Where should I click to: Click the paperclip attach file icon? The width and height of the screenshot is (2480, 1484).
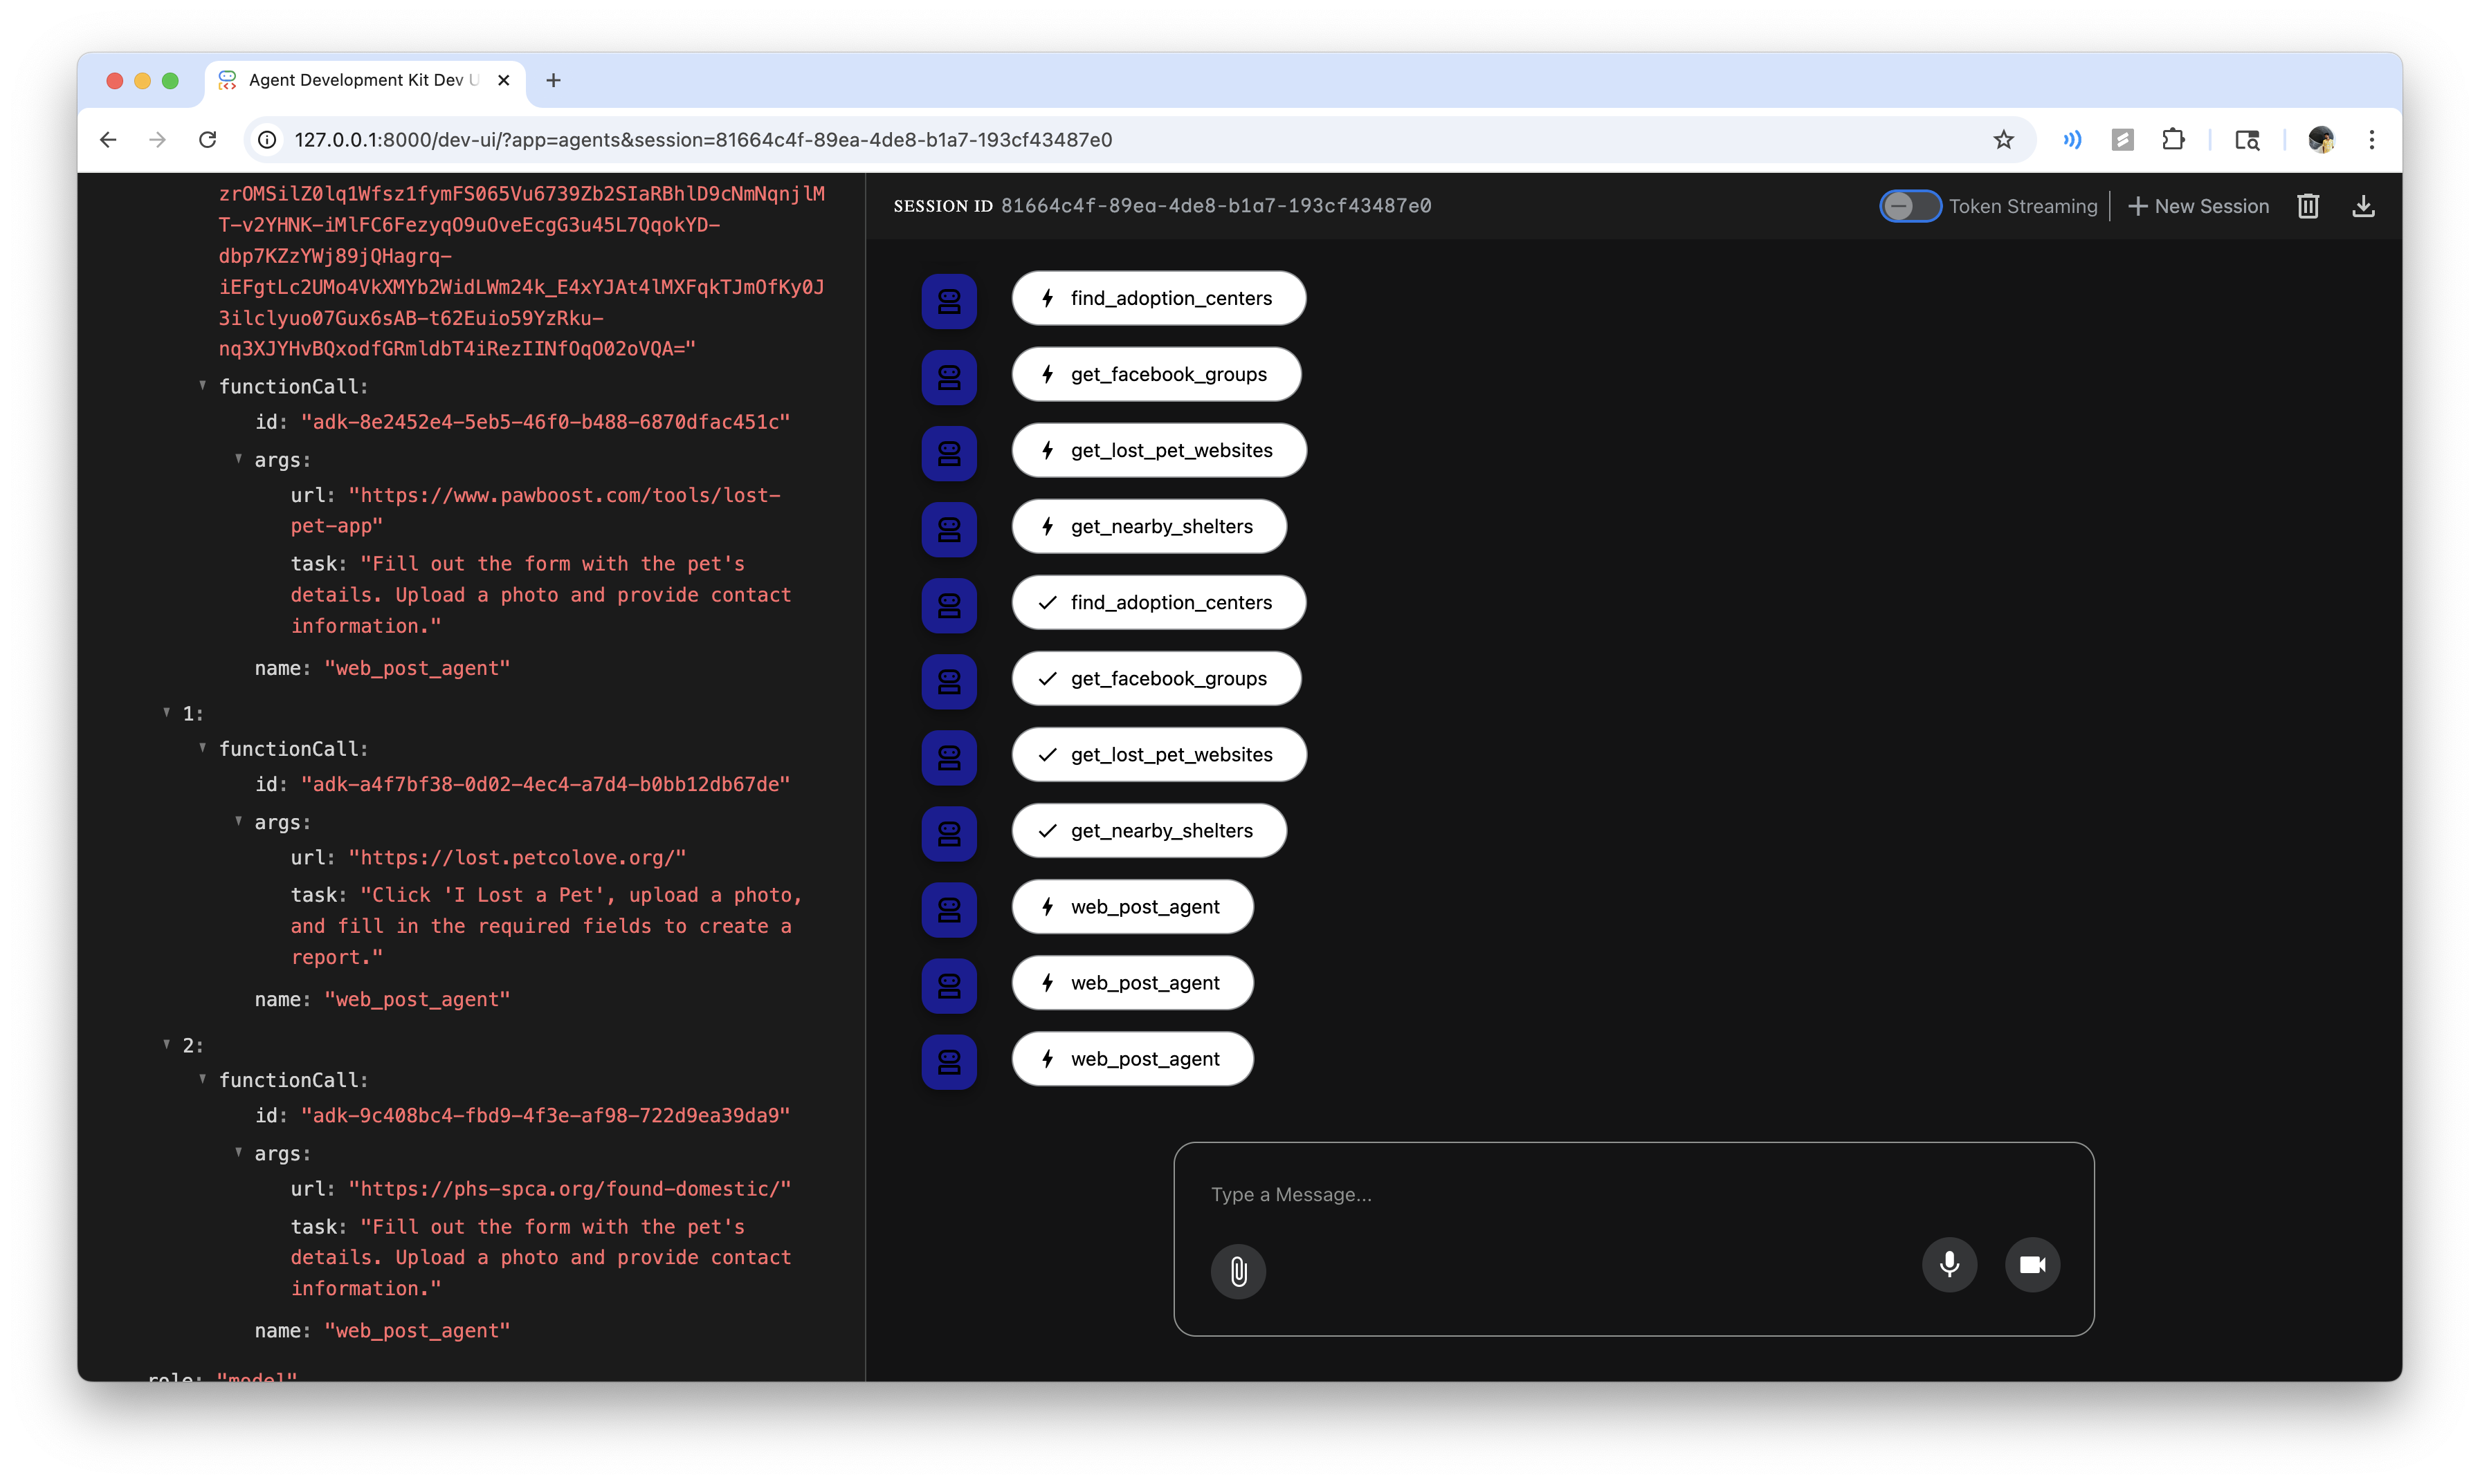coord(1237,1271)
